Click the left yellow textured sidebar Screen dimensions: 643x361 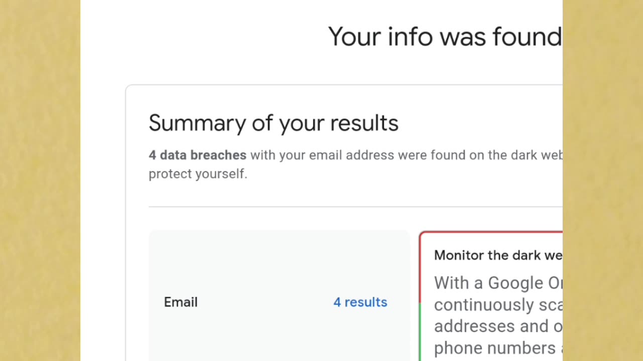(x=40, y=180)
